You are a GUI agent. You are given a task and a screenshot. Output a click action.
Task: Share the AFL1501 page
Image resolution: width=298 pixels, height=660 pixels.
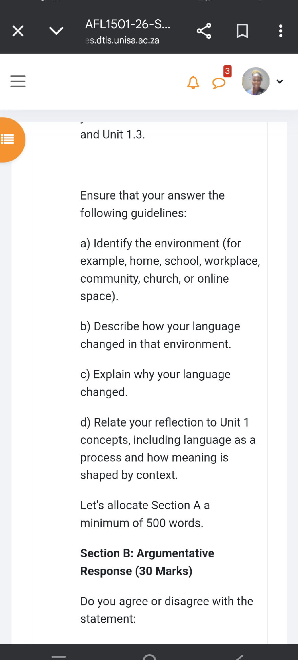coord(204,31)
